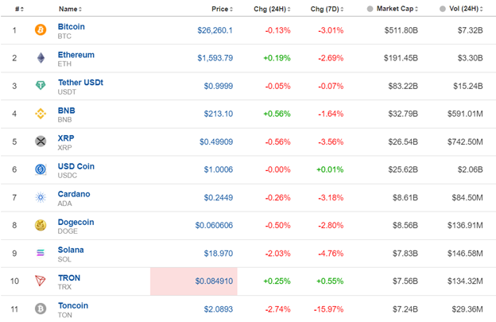Click BNB 24H volume $591.01M
This screenshot has height=322, width=496.
465,114
